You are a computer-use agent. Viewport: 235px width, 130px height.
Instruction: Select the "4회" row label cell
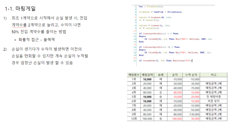(134, 93)
